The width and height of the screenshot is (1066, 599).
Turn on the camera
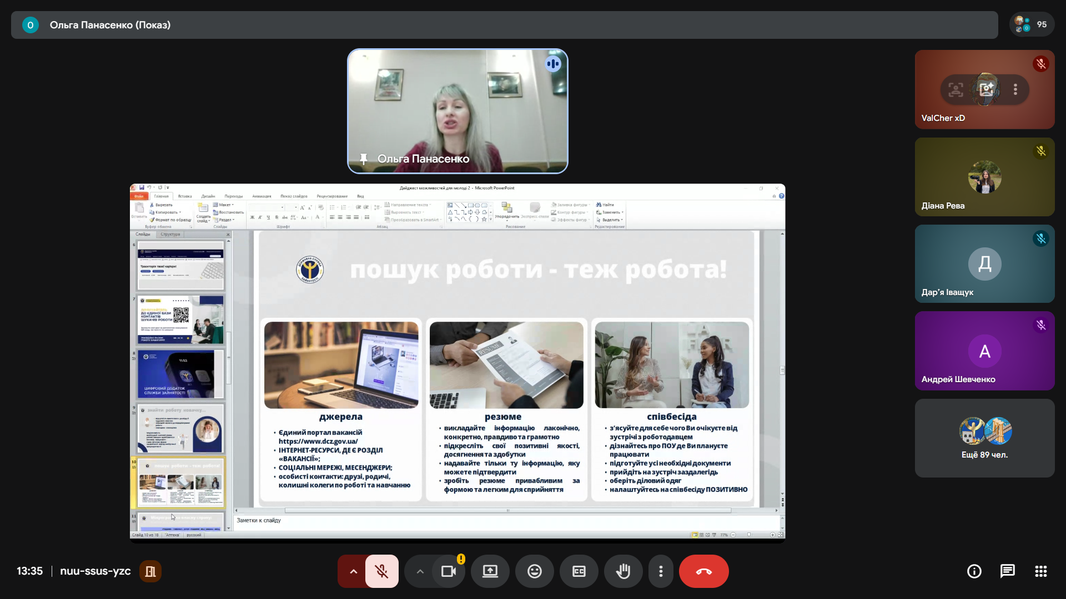pos(448,571)
